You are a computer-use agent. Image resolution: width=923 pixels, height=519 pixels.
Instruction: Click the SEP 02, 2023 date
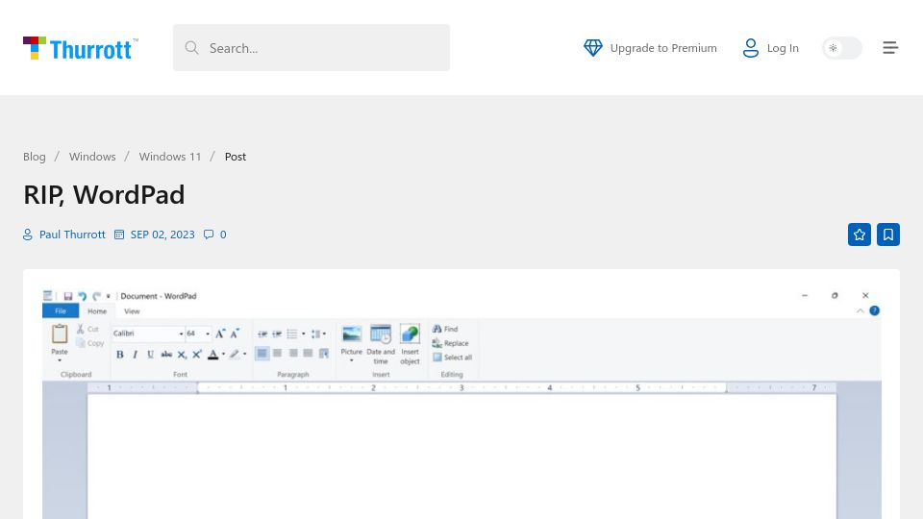pos(162,235)
